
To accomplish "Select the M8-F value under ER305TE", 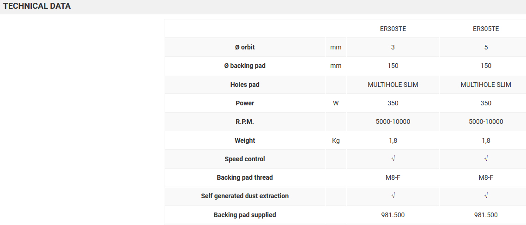I will click(486, 177).
